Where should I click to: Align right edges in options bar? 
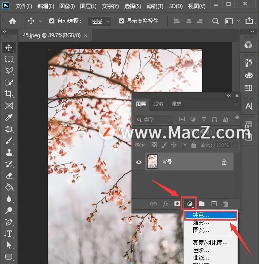[200, 21]
